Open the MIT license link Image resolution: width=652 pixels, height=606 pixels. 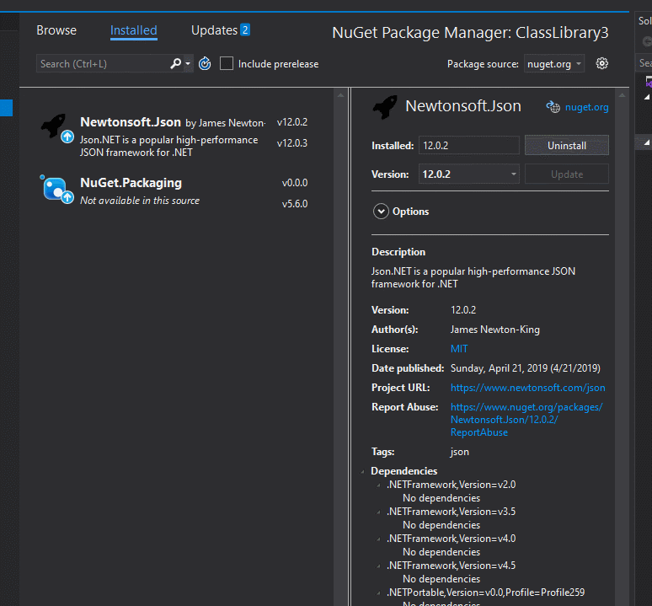(x=459, y=349)
